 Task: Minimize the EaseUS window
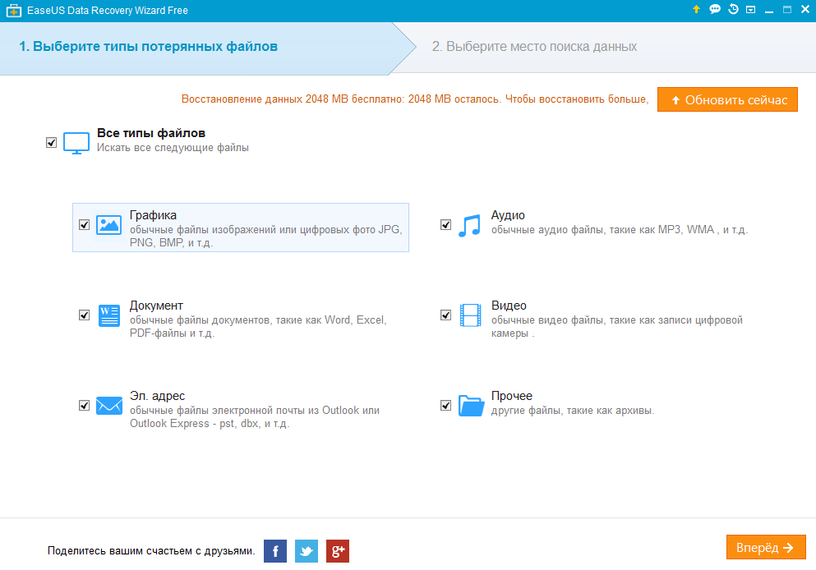769,11
